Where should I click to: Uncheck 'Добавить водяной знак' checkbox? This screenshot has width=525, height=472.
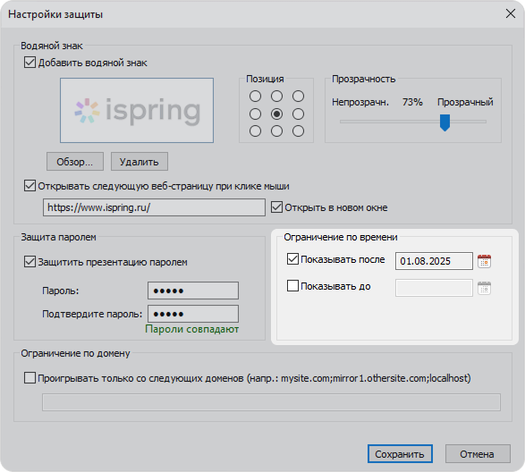[30, 63]
